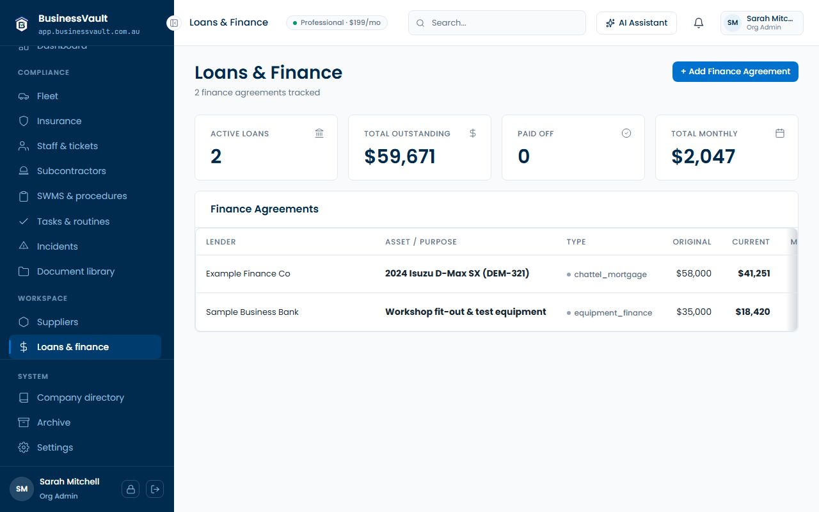
Task: Open the AI Assistant
Action: click(x=636, y=23)
